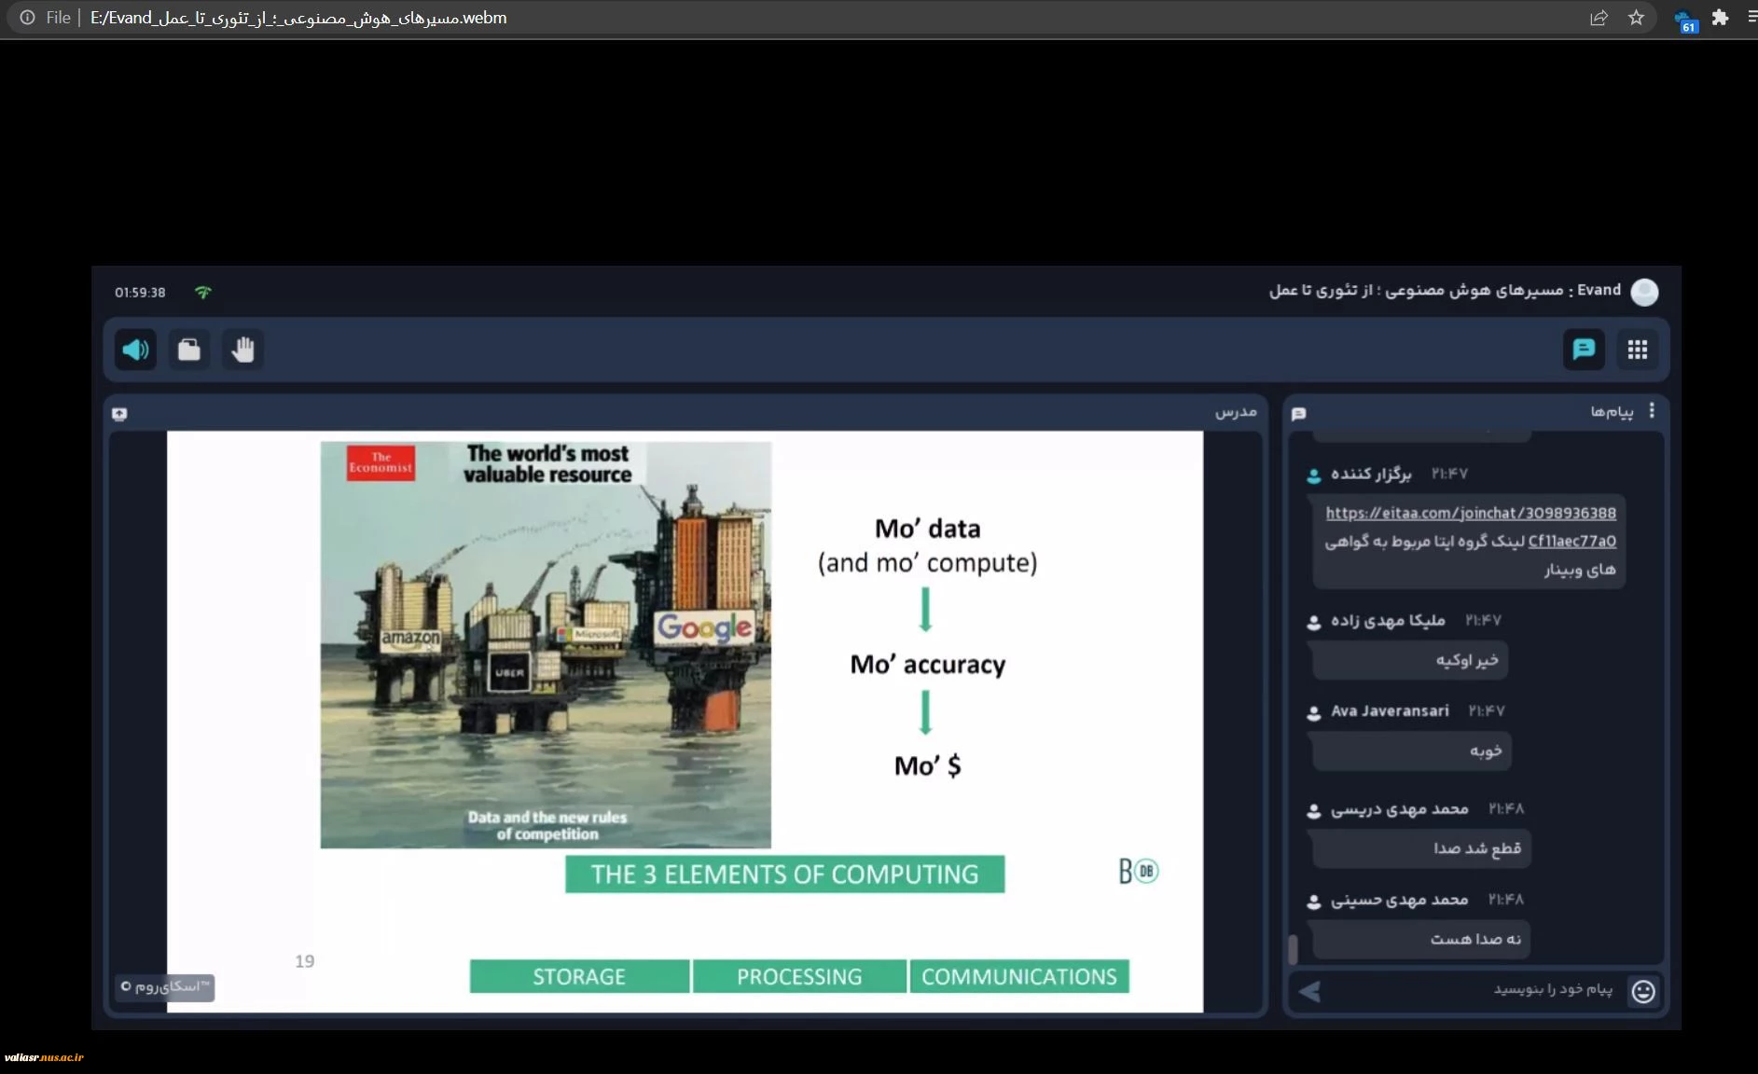Viewport: 1758px width, 1074px height.
Task: Toggle the chat messages panel button
Action: 1584,350
